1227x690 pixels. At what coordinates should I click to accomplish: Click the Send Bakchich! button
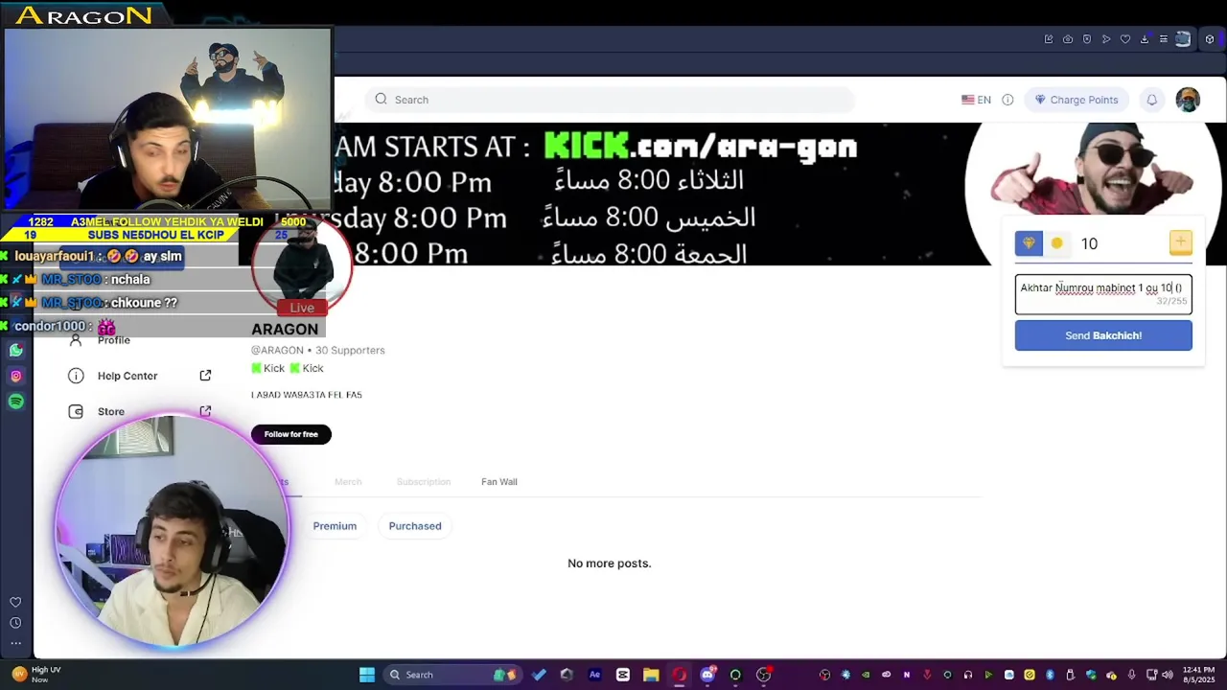point(1103,335)
